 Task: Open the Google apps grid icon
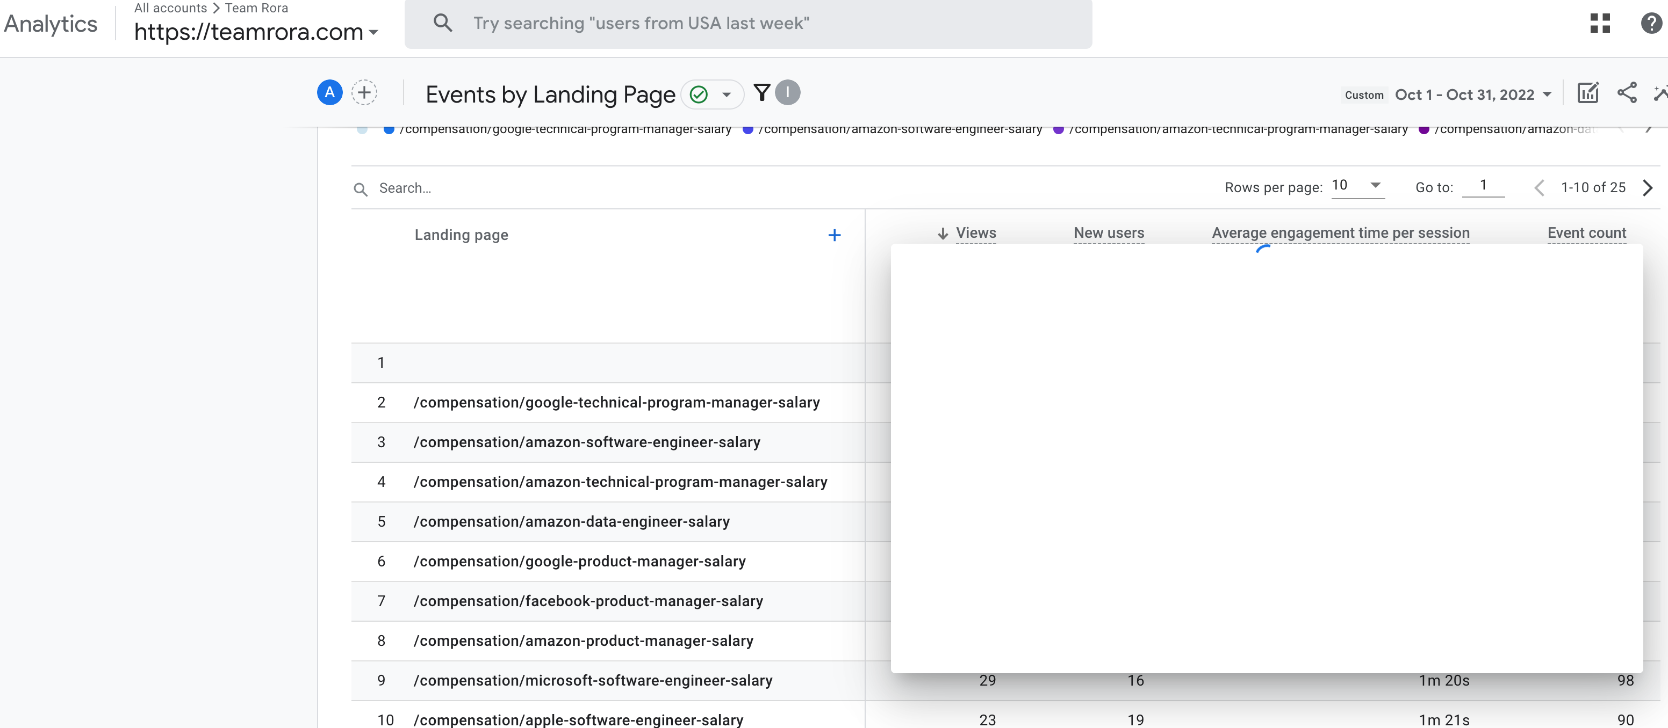click(1600, 23)
